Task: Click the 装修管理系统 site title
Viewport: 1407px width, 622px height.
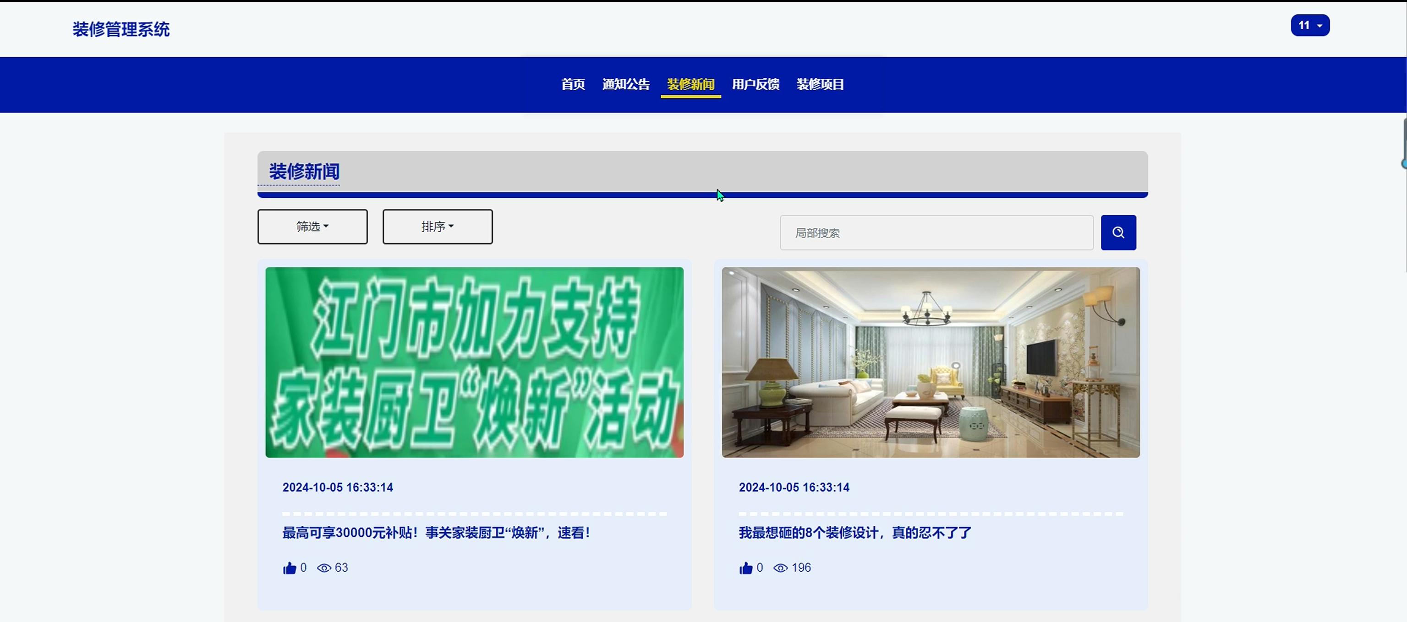Action: click(121, 29)
